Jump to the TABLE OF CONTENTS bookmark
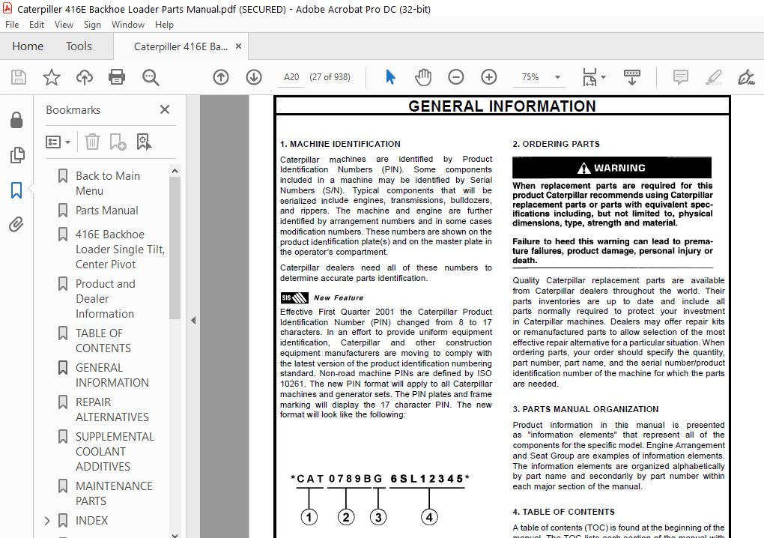This screenshot has height=538, width=764. pyautogui.click(x=103, y=341)
